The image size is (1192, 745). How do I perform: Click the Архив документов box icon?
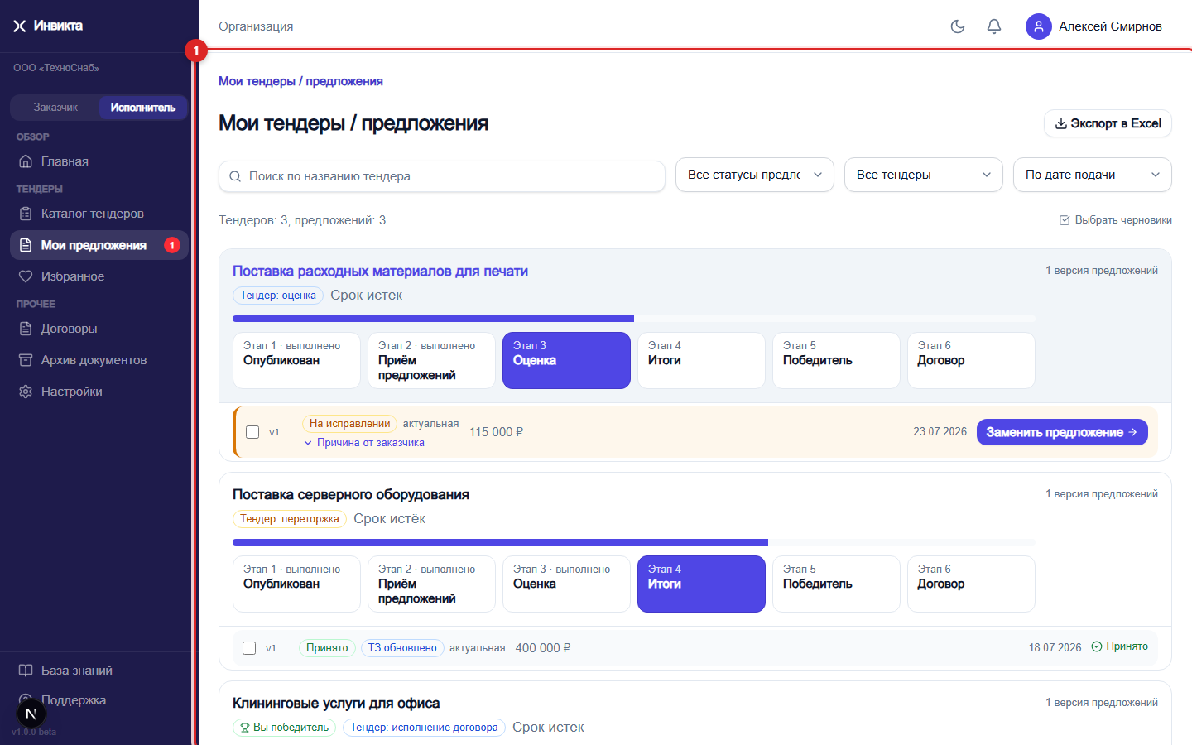point(26,360)
